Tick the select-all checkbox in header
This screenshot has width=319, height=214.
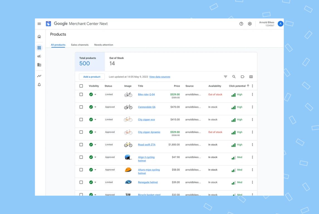click(81, 86)
